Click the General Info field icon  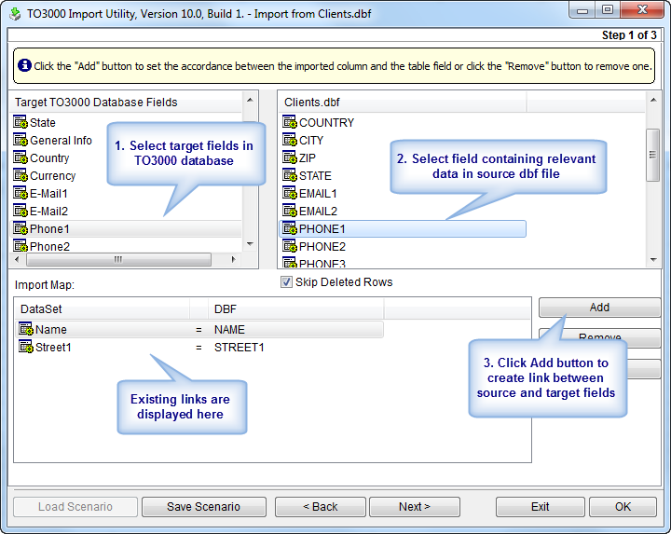click(21, 140)
